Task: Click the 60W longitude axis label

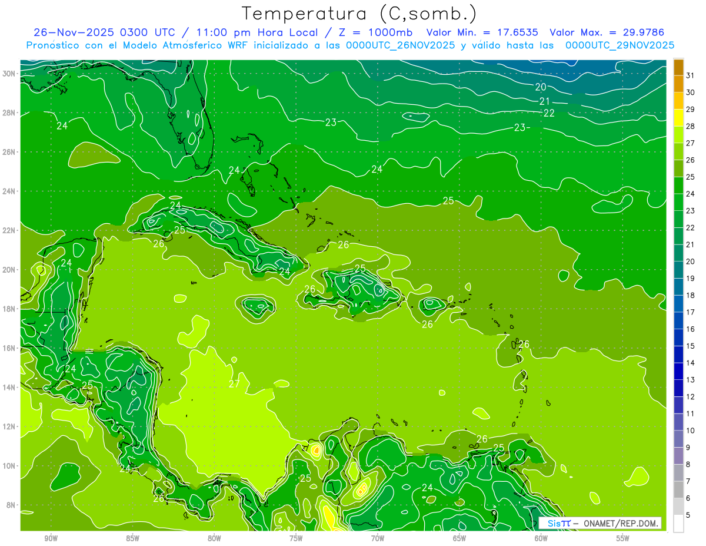Action: (541, 538)
